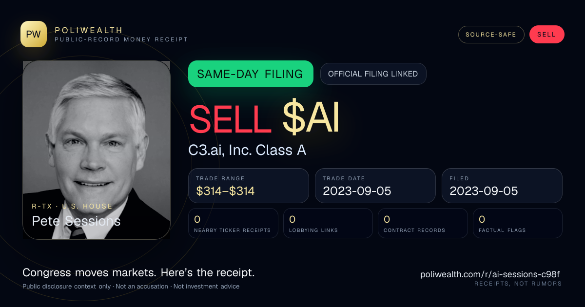Click the POLIWEALTH brand name
This screenshot has width=585, height=307.
point(89,30)
